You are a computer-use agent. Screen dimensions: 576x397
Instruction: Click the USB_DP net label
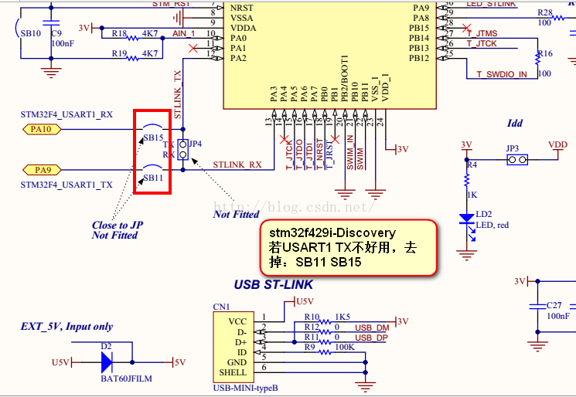[x=371, y=338]
